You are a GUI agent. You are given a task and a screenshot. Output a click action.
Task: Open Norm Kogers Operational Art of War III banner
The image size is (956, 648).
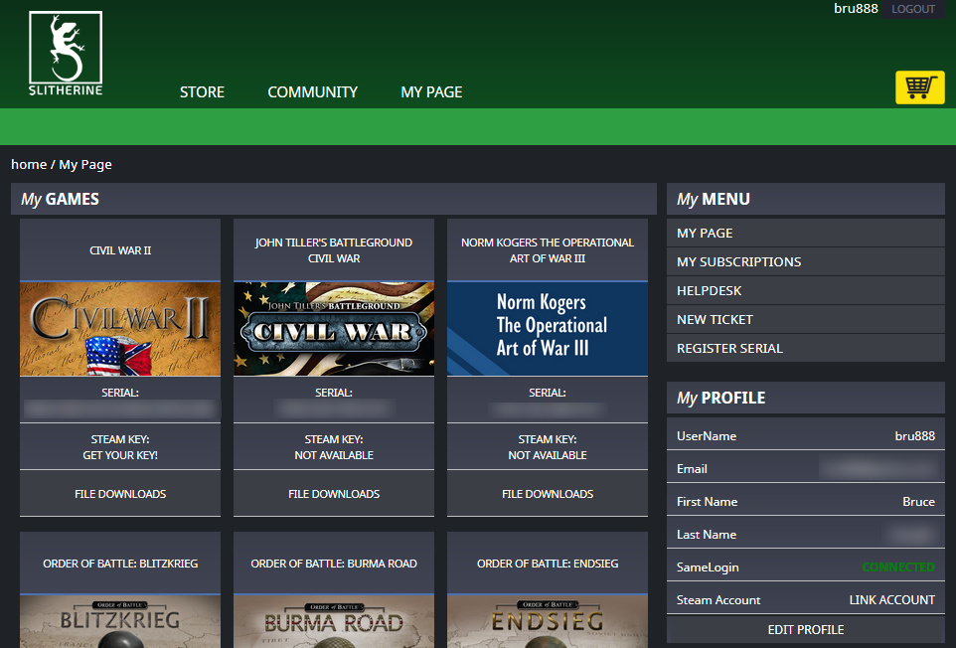point(548,328)
